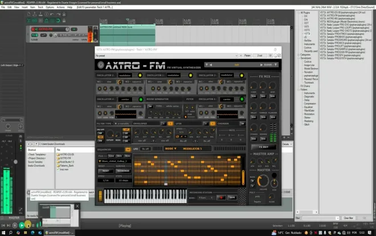Open the FX browser Filter combo box

tap(320, 218)
